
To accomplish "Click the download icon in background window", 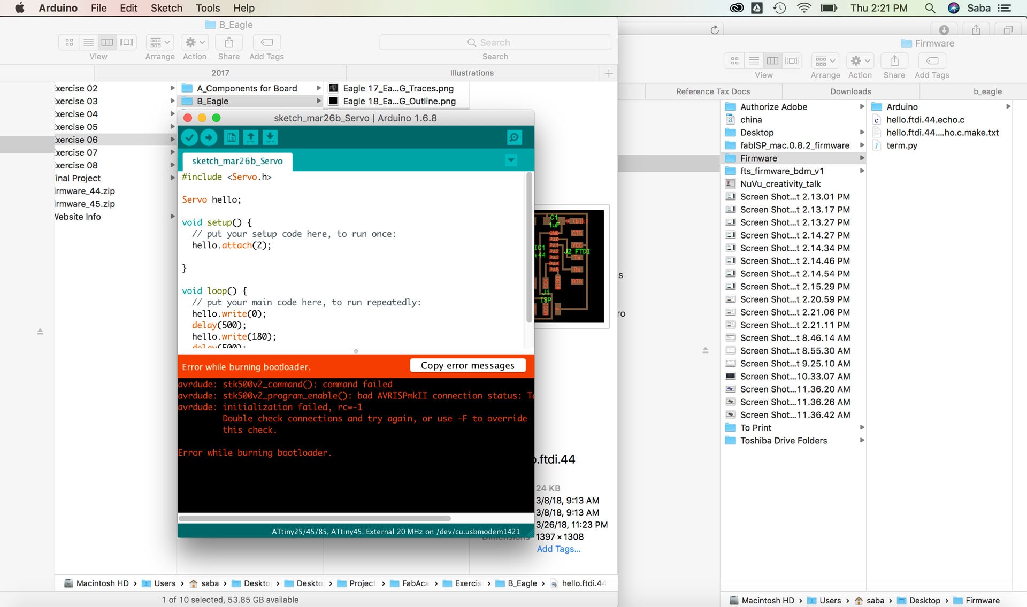I will [944, 30].
